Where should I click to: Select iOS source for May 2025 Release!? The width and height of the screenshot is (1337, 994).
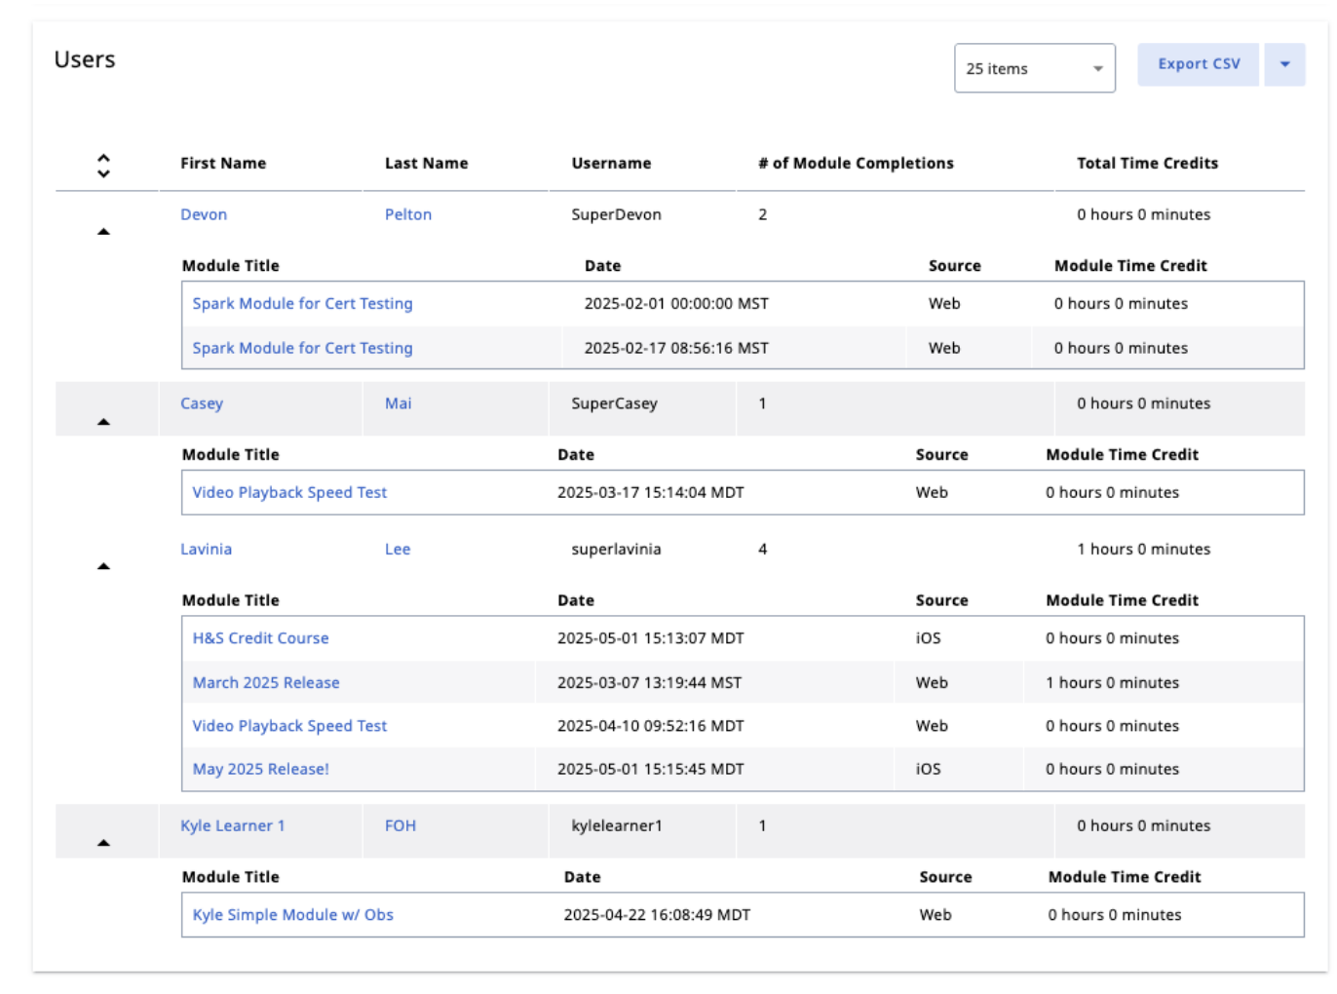tap(929, 769)
